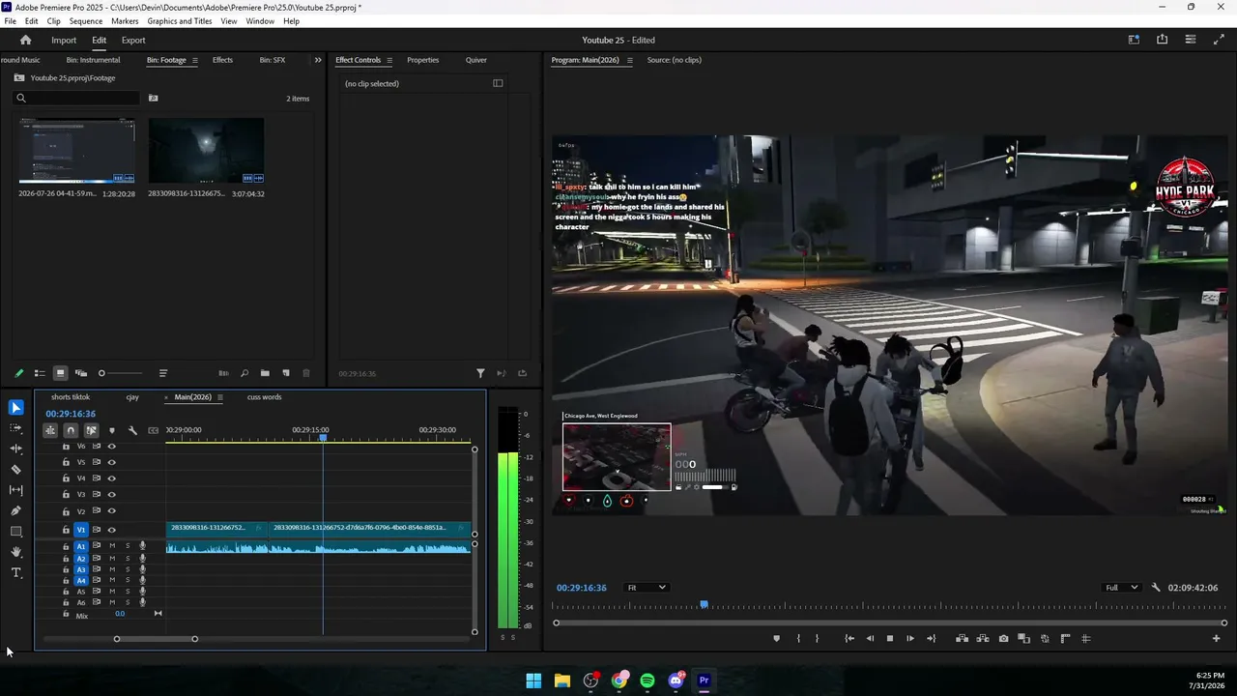
Task: Select the Rectangle tool
Action: (x=15, y=532)
